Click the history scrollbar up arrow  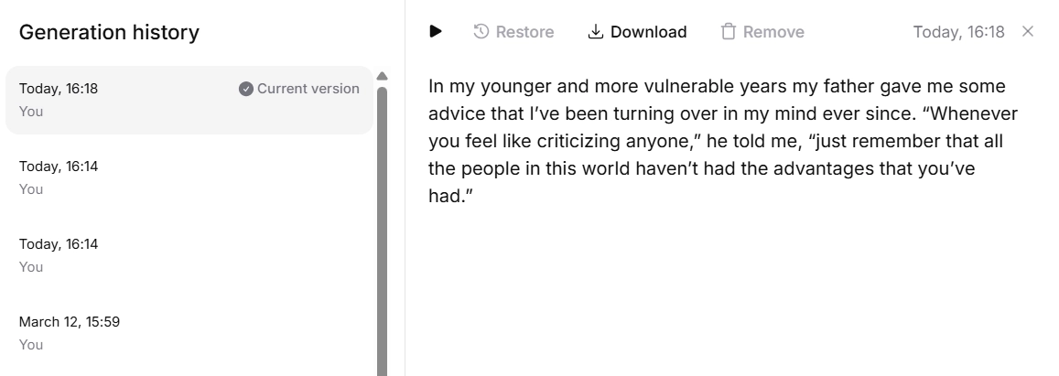click(383, 76)
